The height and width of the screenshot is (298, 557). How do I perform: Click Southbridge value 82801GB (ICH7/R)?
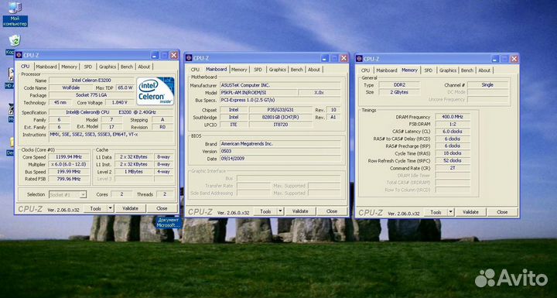280,117
